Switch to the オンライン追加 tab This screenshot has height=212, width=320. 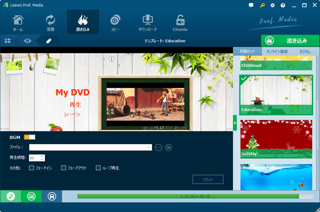pyautogui.click(x=277, y=52)
